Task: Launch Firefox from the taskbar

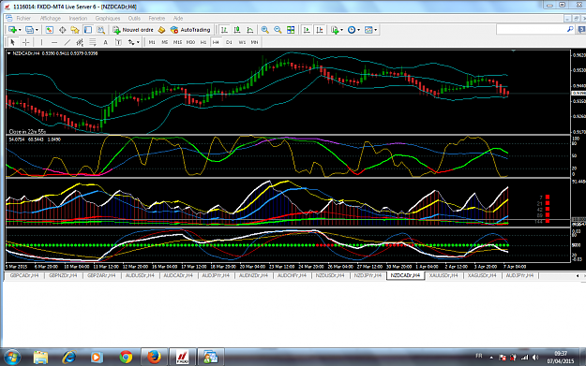Action: (x=154, y=357)
